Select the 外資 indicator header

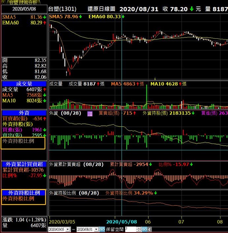tap(24, 113)
